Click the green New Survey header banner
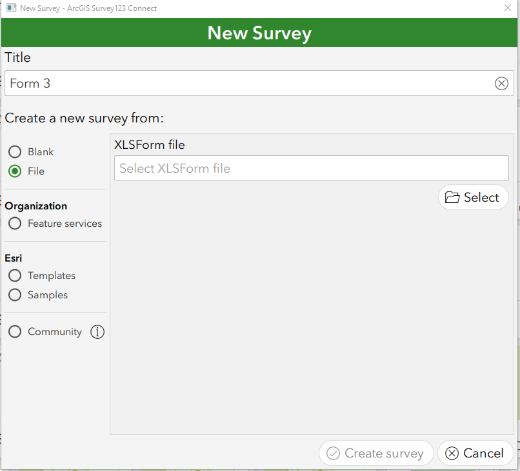 (259, 32)
